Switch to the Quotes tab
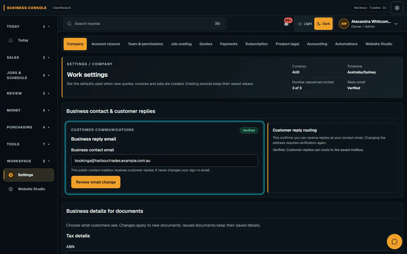The height and width of the screenshot is (254, 407). click(206, 44)
